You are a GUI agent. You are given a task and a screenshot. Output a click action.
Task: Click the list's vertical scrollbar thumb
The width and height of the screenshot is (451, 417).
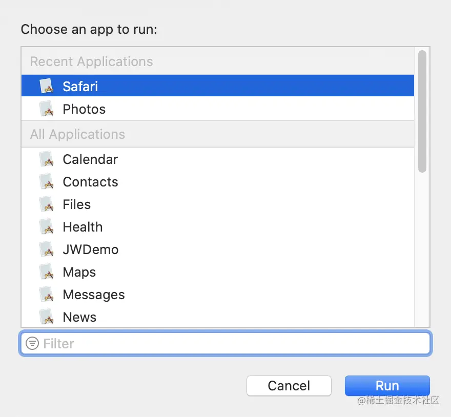[422, 110]
